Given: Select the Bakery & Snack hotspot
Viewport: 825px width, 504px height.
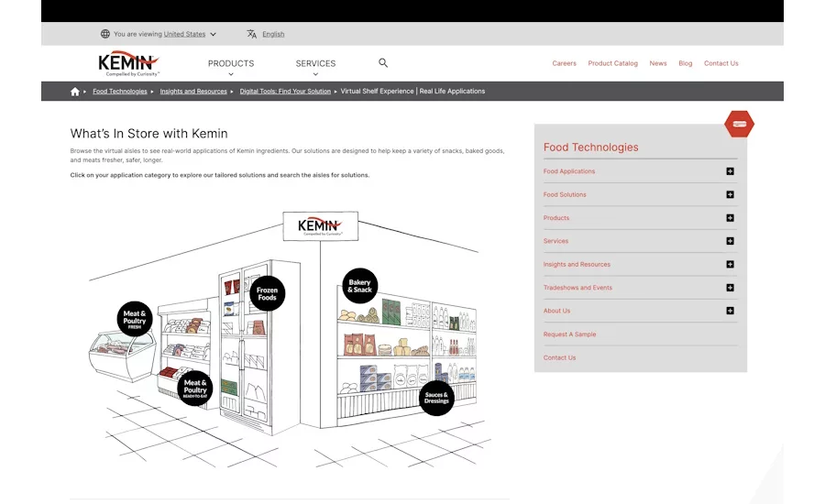Looking at the screenshot, I should tap(360, 286).
